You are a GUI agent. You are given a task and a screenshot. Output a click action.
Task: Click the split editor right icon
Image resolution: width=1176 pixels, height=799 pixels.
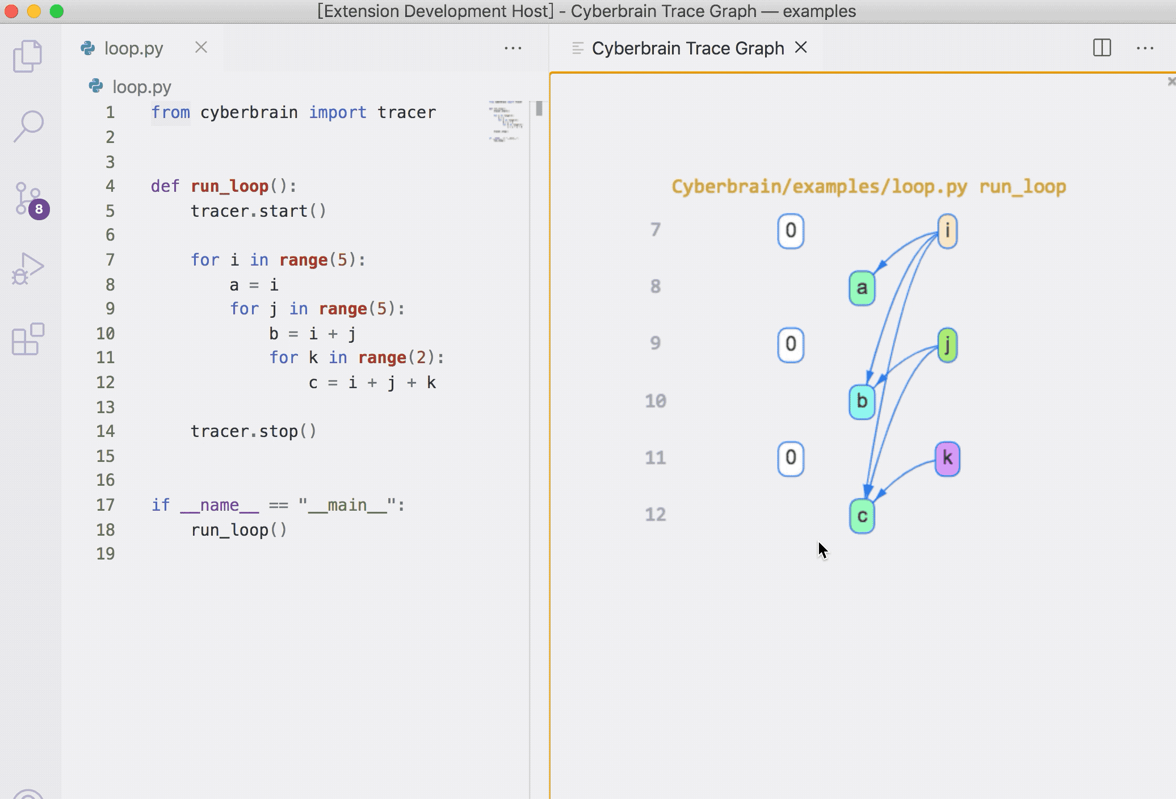[x=1102, y=48]
